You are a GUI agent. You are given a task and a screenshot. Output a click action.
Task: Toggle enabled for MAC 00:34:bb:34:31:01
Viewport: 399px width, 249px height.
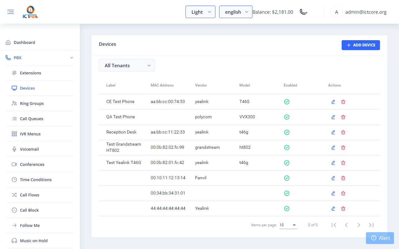[x=287, y=193]
